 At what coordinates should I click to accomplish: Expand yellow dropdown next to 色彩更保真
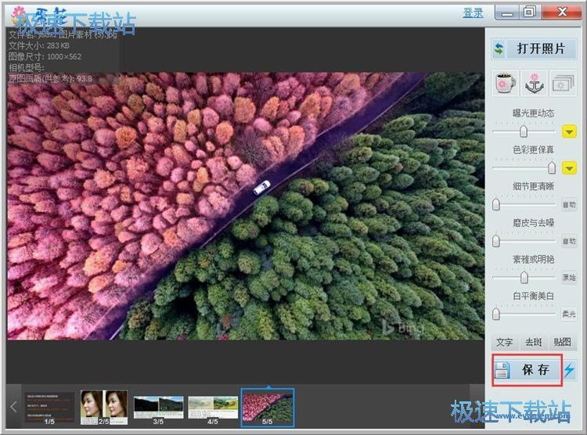coord(570,168)
